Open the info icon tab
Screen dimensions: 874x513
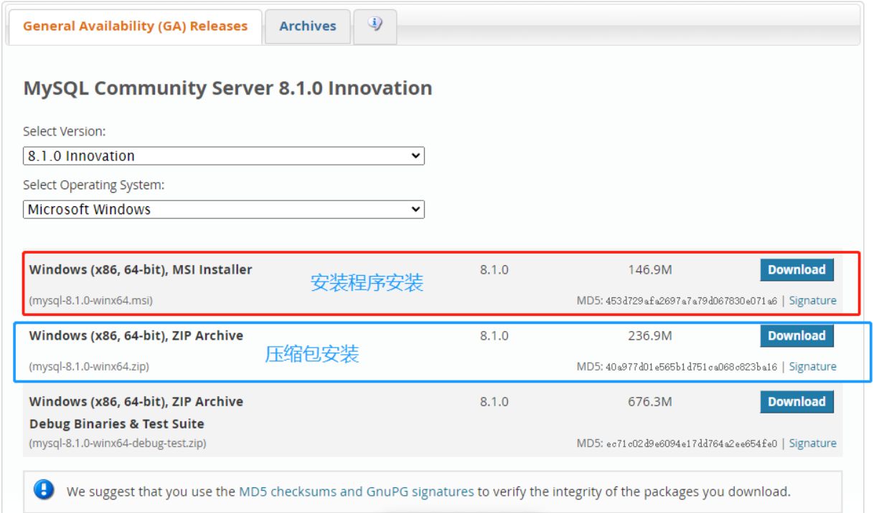(x=375, y=27)
